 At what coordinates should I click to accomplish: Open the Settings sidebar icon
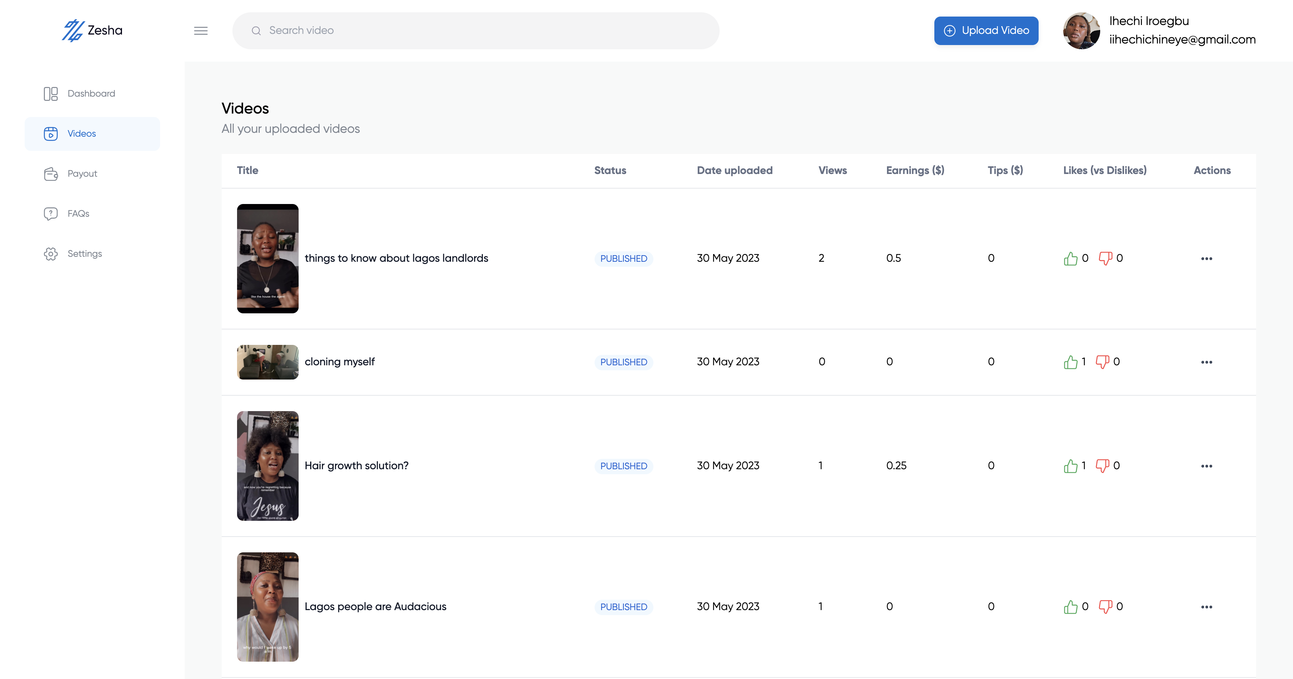51,254
